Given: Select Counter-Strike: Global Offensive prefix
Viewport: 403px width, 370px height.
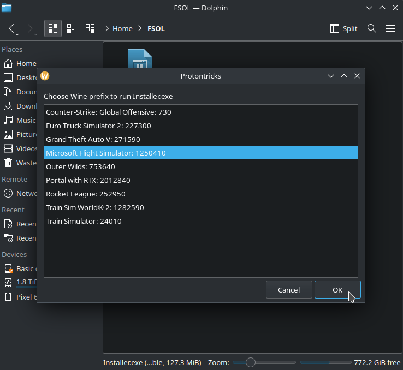Looking at the screenshot, I should (109, 112).
